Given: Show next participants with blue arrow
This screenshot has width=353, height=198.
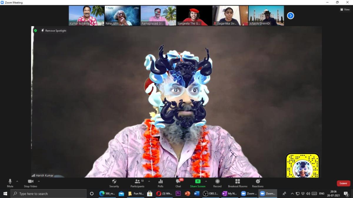Looking at the screenshot, I should pos(290,16).
